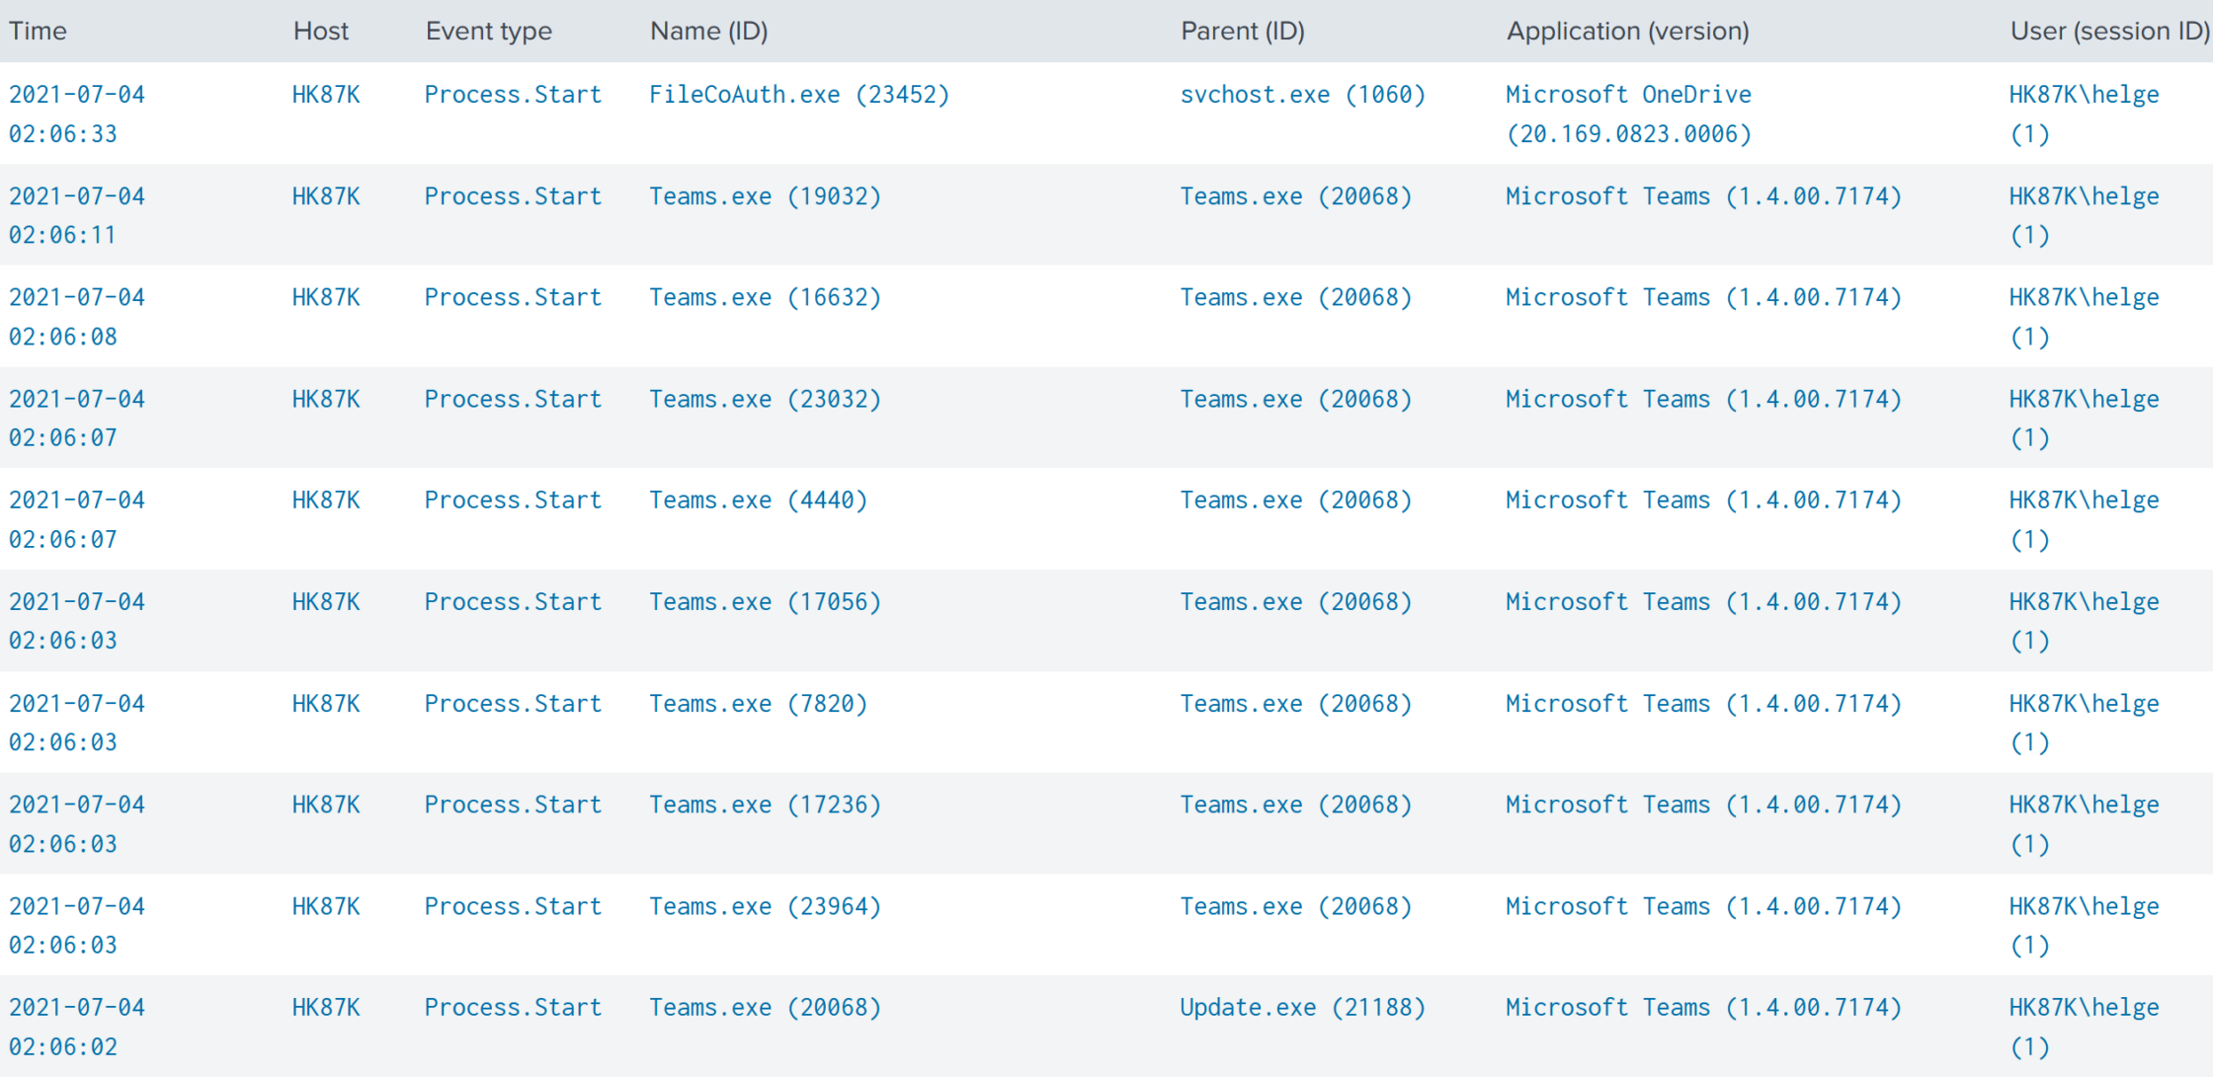2213x1077 pixels.
Task: Click the Teams.exe (16632) process name
Action: 764,297
